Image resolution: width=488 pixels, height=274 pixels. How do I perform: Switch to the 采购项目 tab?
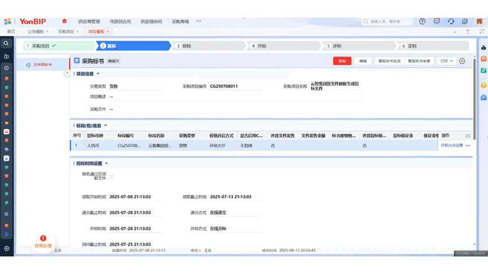[x=66, y=32]
